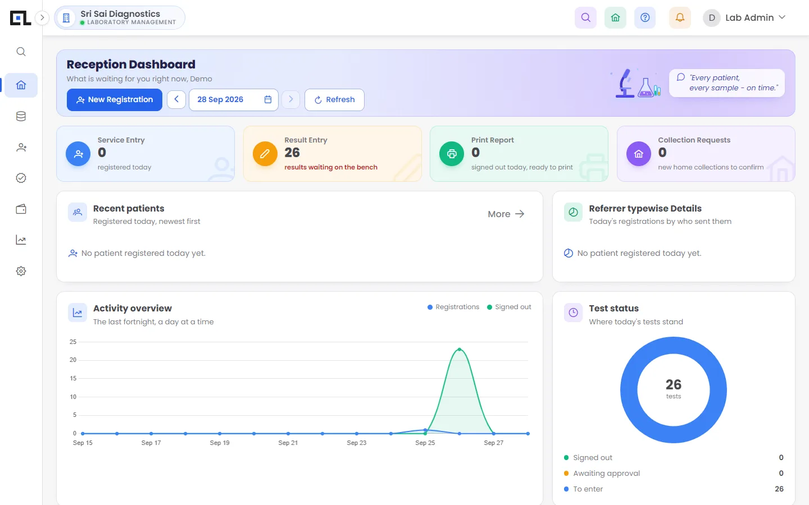809x505 pixels.
Task: Click the green peak data point on the chart
Action: (460, 350)
